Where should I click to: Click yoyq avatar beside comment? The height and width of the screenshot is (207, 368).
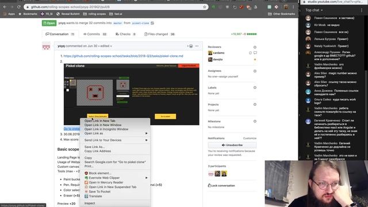[x=46, y=46]
